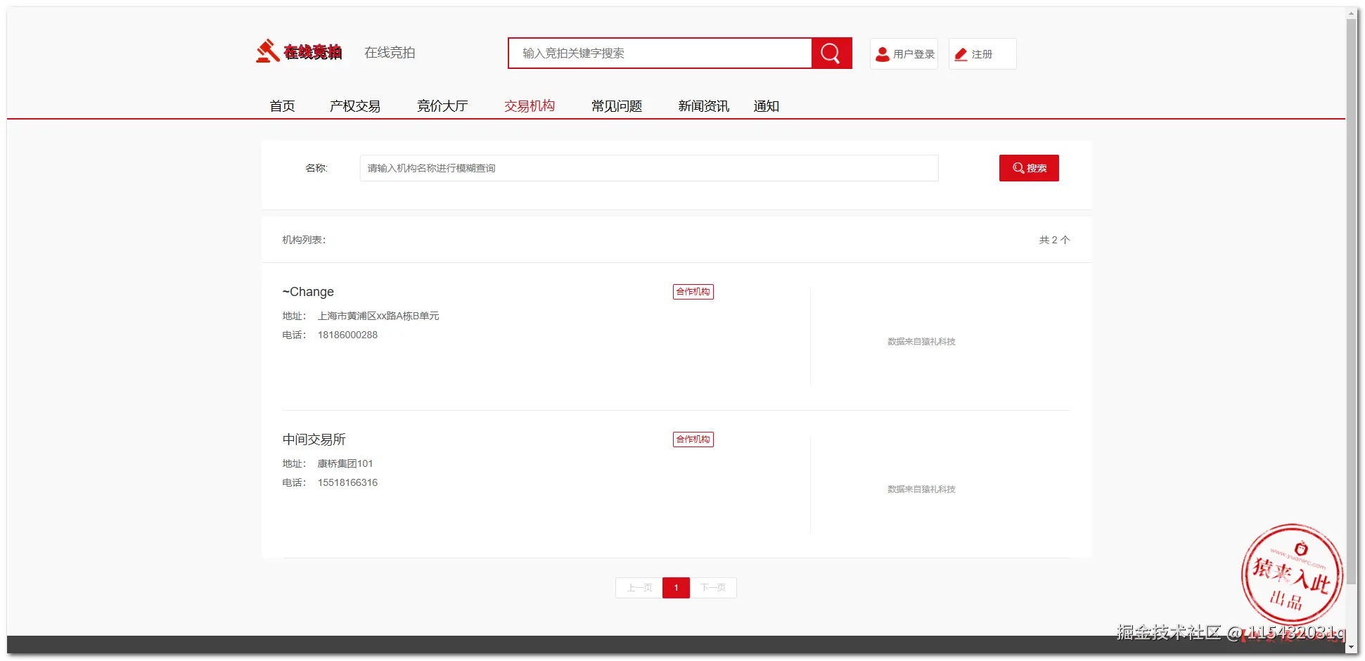
Task: Click the user login person icon
Action: click(x=882, y=54)
